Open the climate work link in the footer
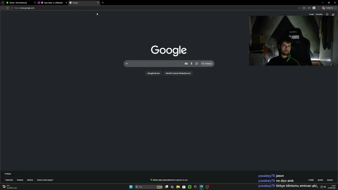 169,180
